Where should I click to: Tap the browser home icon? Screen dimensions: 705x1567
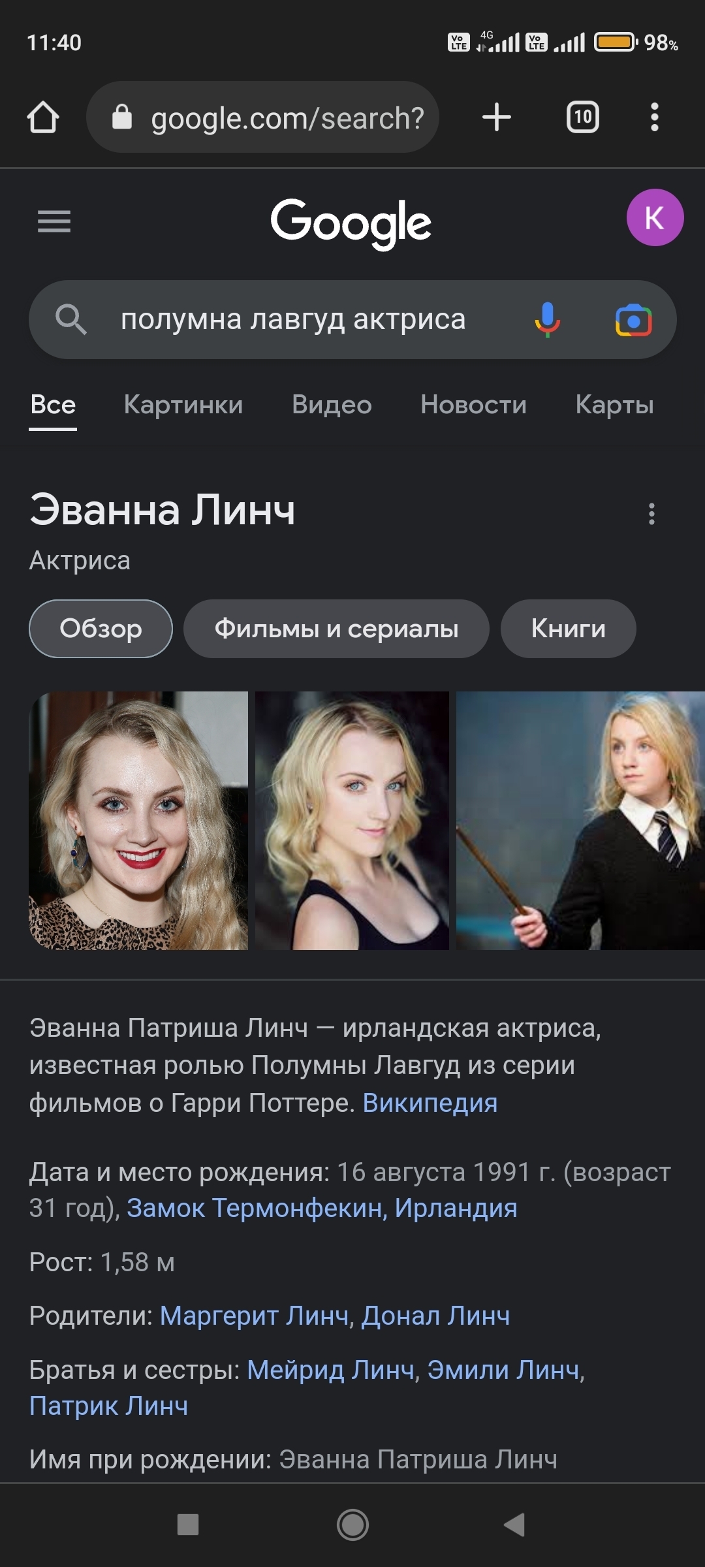coord(43,118)
